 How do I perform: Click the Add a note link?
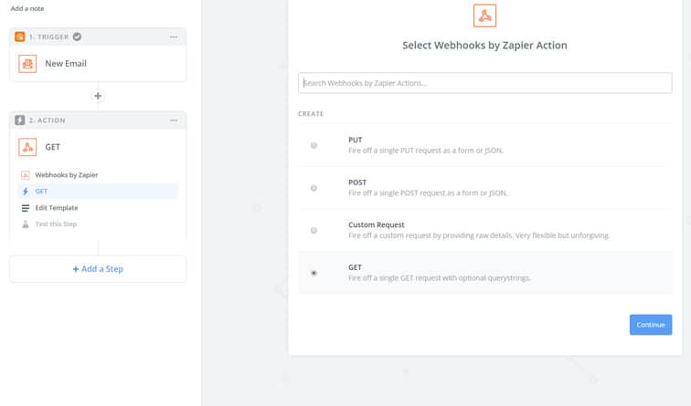pyautogui.click(x=27, y=8)
